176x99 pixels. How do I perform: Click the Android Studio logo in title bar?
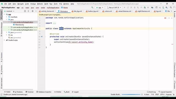(2, 4)
